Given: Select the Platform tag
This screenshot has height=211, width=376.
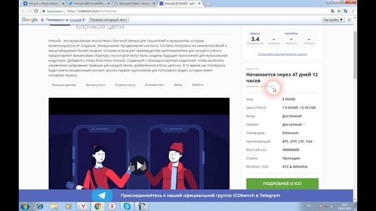Looking at the screenshot, I should click(197, 85).
